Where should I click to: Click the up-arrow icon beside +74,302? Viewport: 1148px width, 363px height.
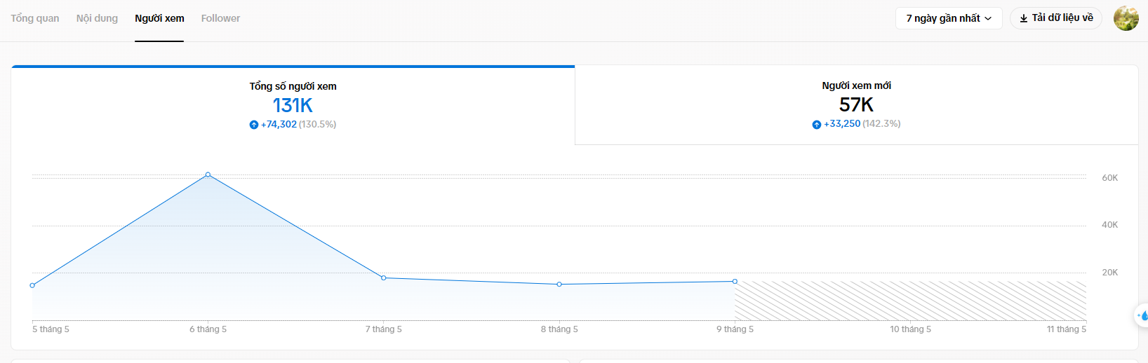click(254, 125)
